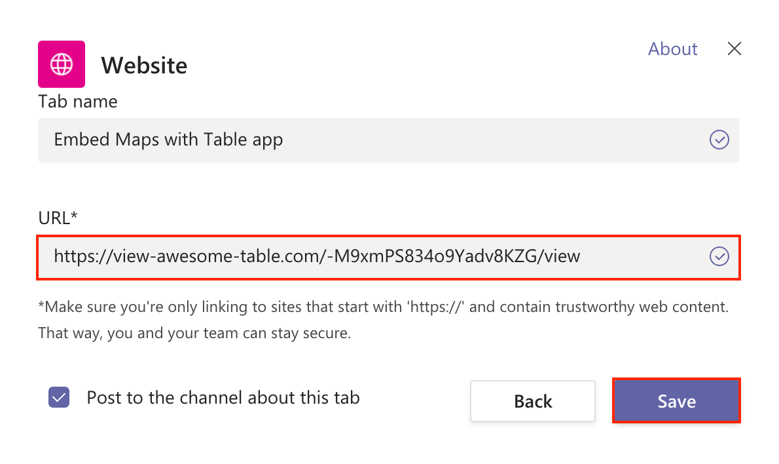The image size is (779, 464).
Task: Click the validation checkmark in the URL field
Action: tap(719, 257)
